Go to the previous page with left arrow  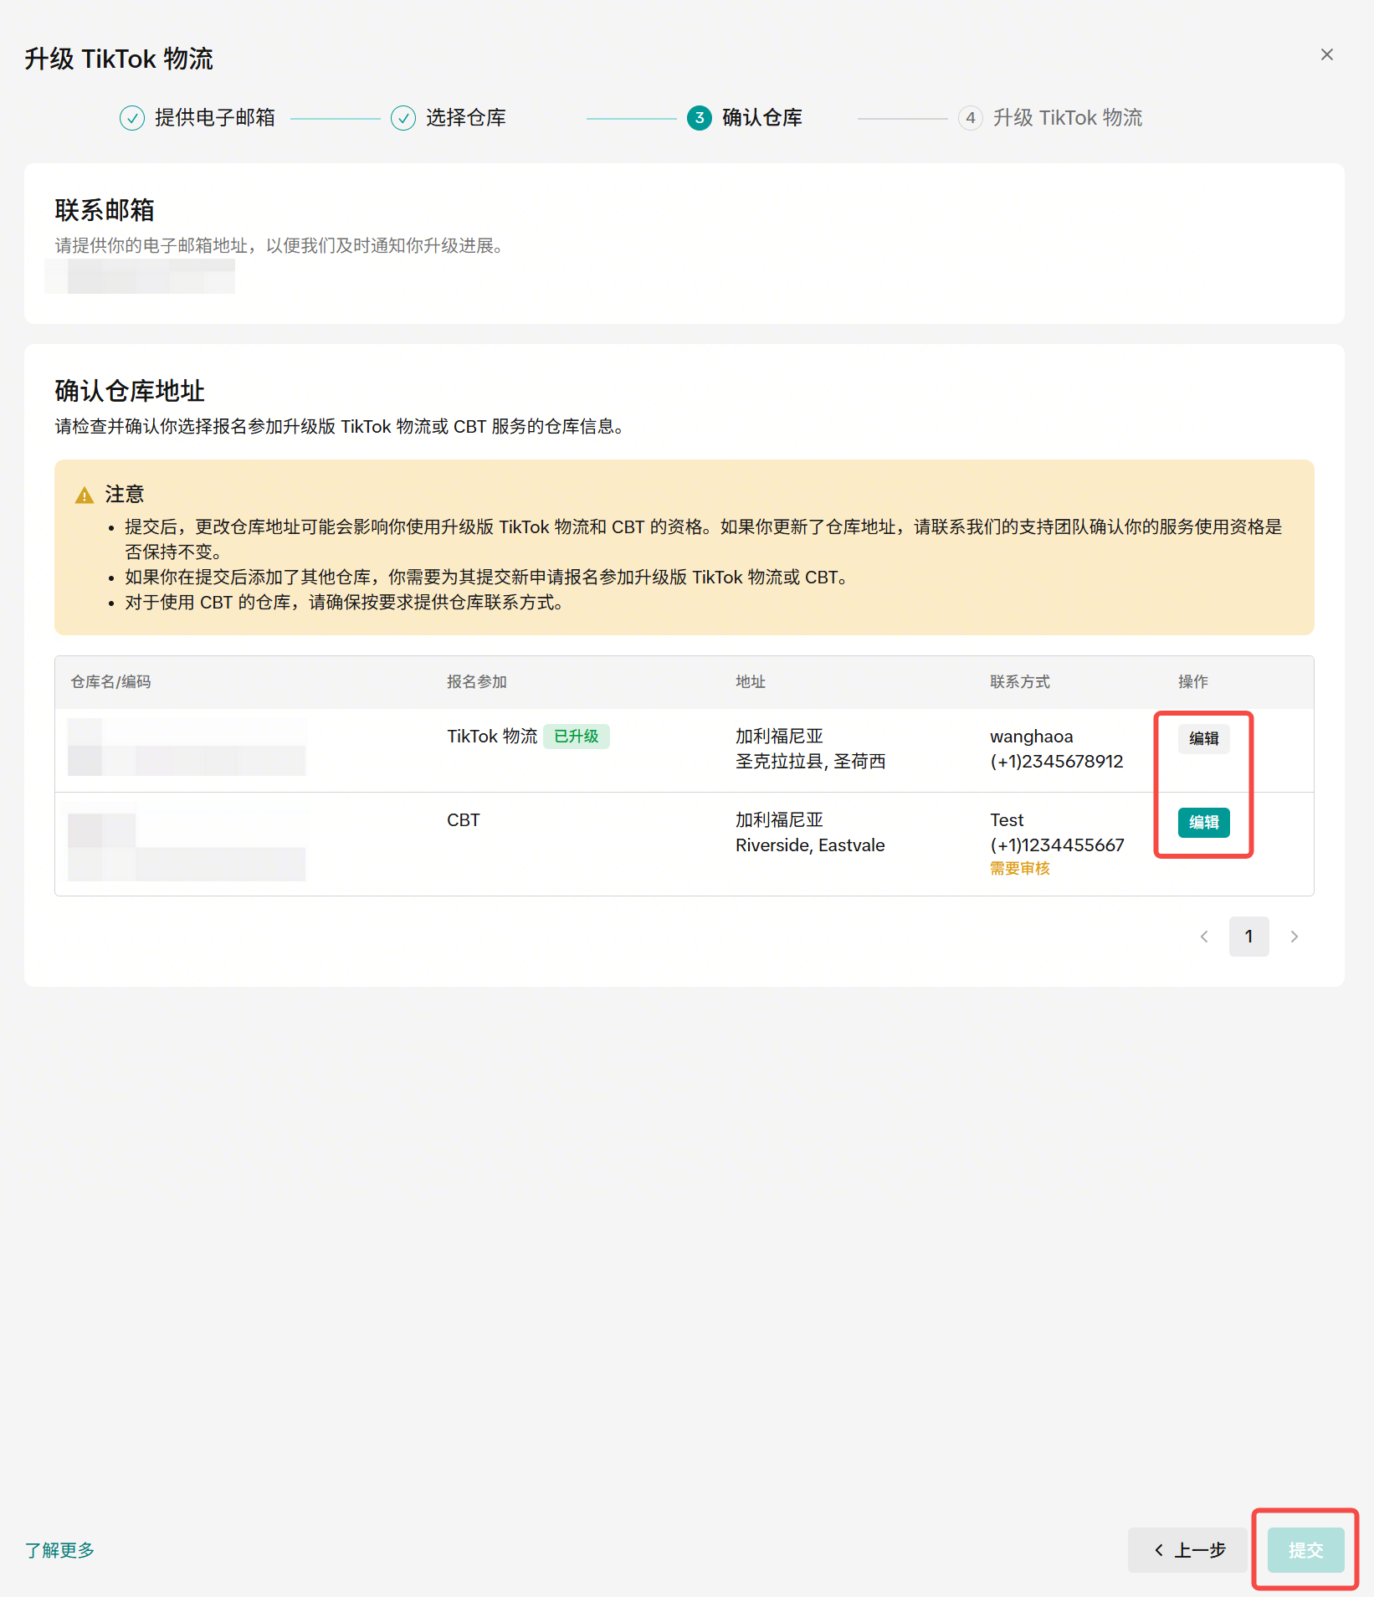(x=1204, y=937)
